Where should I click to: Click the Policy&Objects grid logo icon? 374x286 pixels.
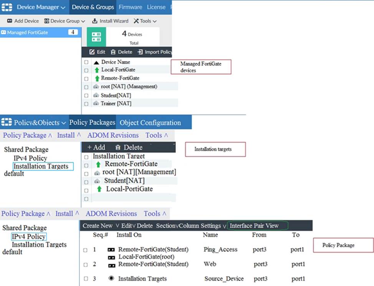[x=7, y=123]
